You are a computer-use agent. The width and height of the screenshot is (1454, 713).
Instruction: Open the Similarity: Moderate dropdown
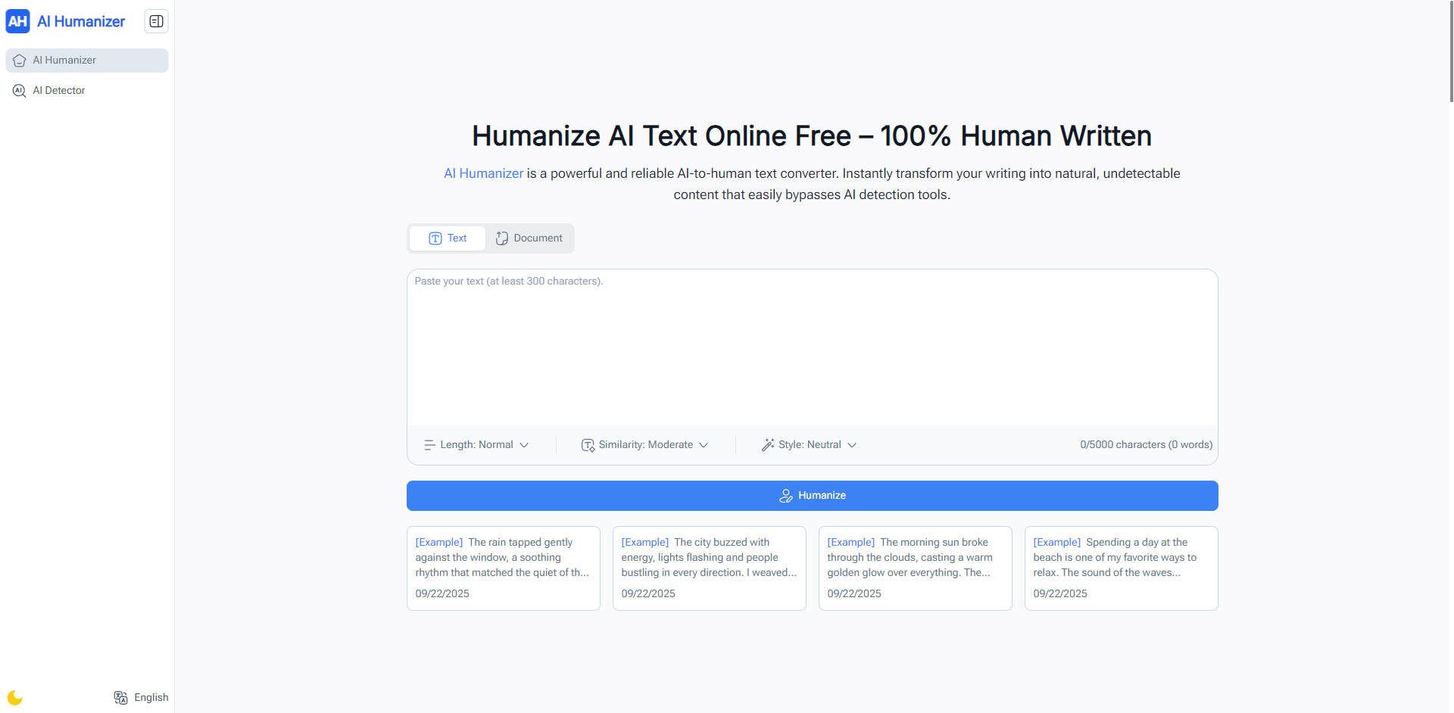point(645,445)
